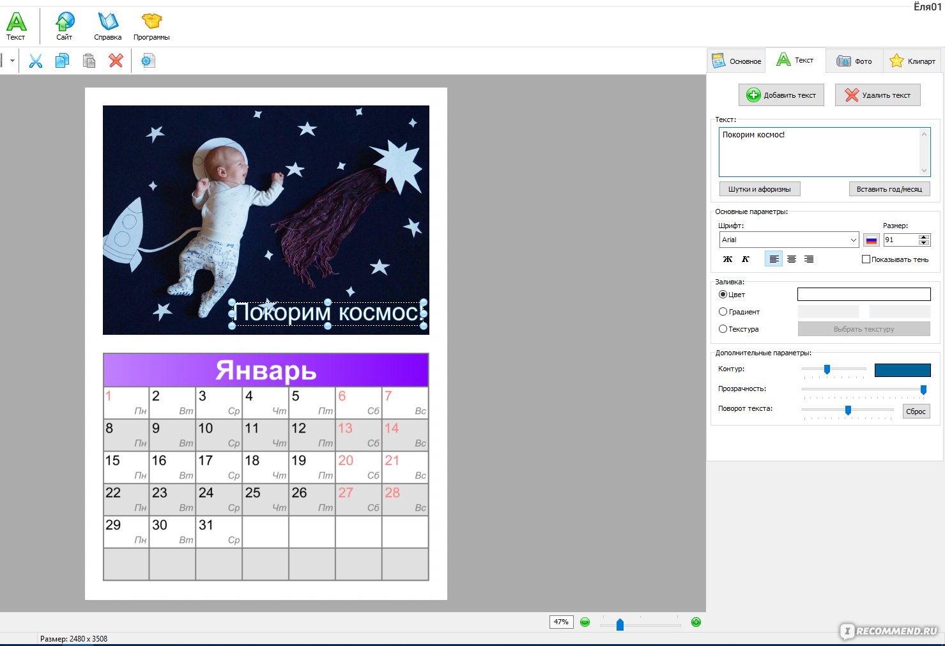Open the Сайт globe icon
This screenshot has height=646, width=945.
point(65,26)
